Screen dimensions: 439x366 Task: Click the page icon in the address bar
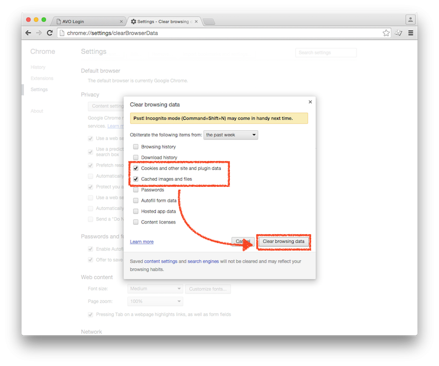[63, 32]
